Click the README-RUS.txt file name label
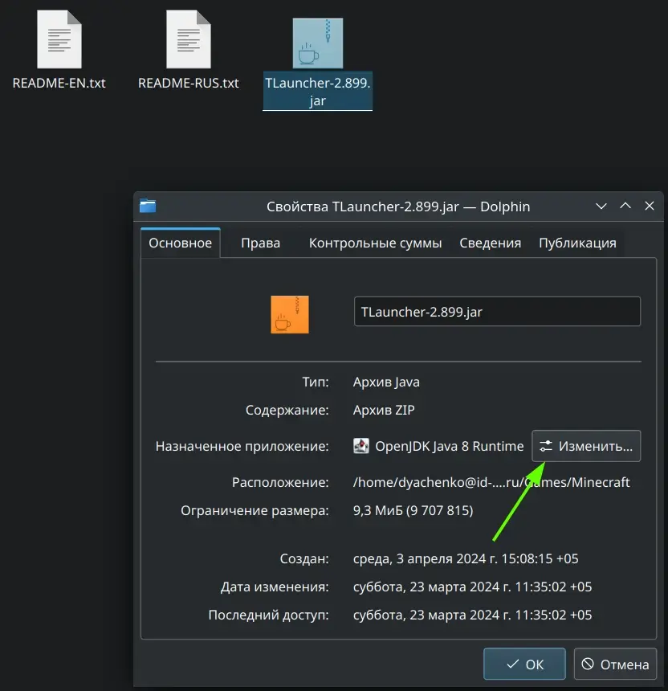 pyautogui.click(x=189, y=83)
